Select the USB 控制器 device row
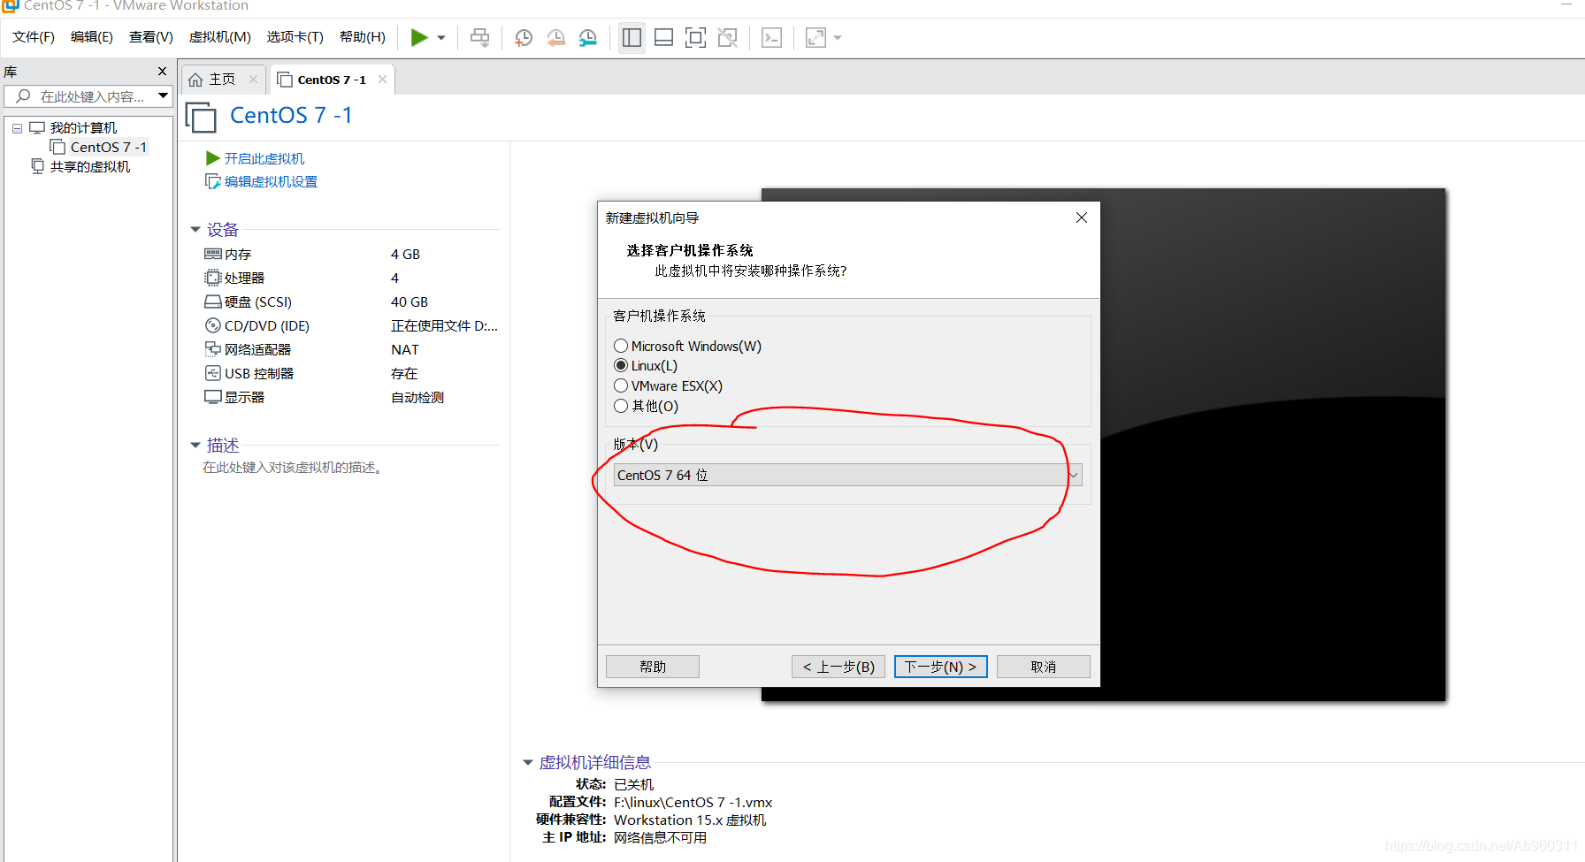Image resolution: width=1585 pixels, height=862 pixels. (x=351, y=373)
